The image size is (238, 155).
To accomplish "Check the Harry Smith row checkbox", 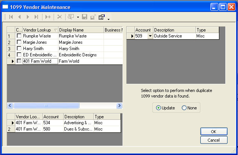I will [x=19, y=48].
